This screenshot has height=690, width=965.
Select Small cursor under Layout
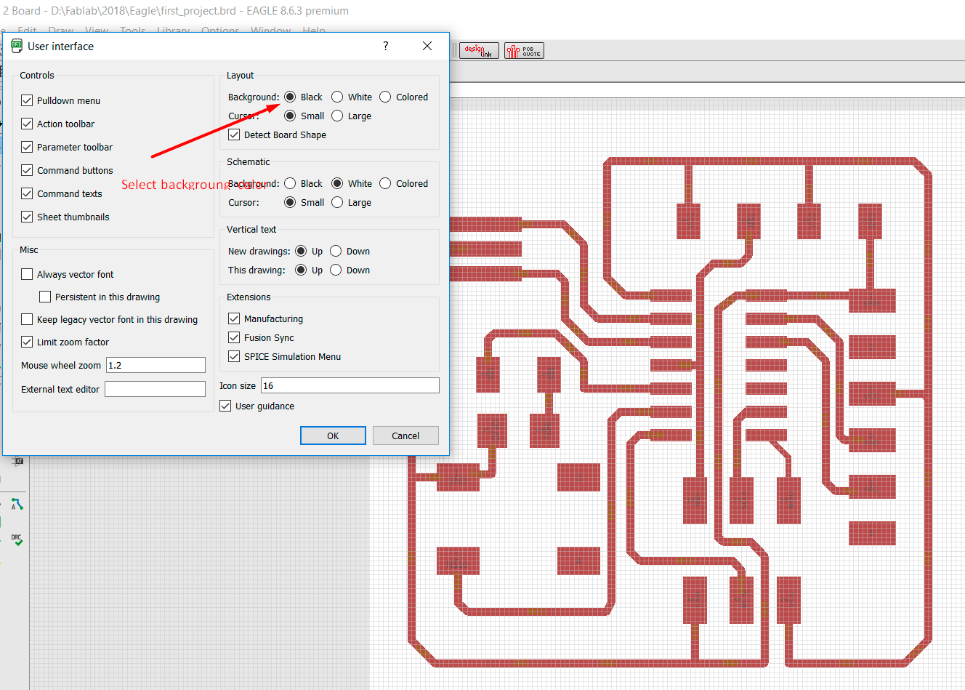tap(290, 116)
